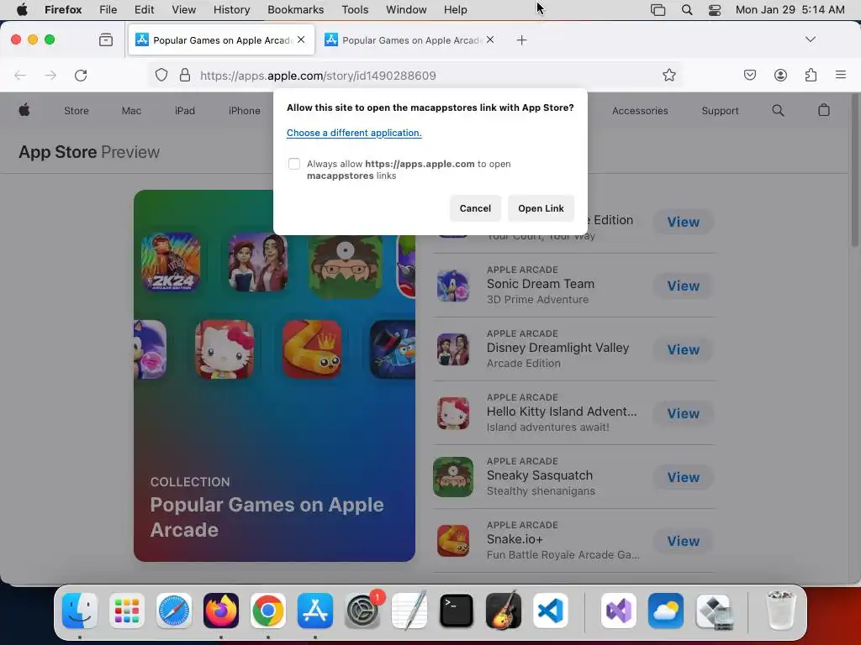This screenshot has width=861, height=645.
Task: Click the Open Link button
Action: point(541,208)
